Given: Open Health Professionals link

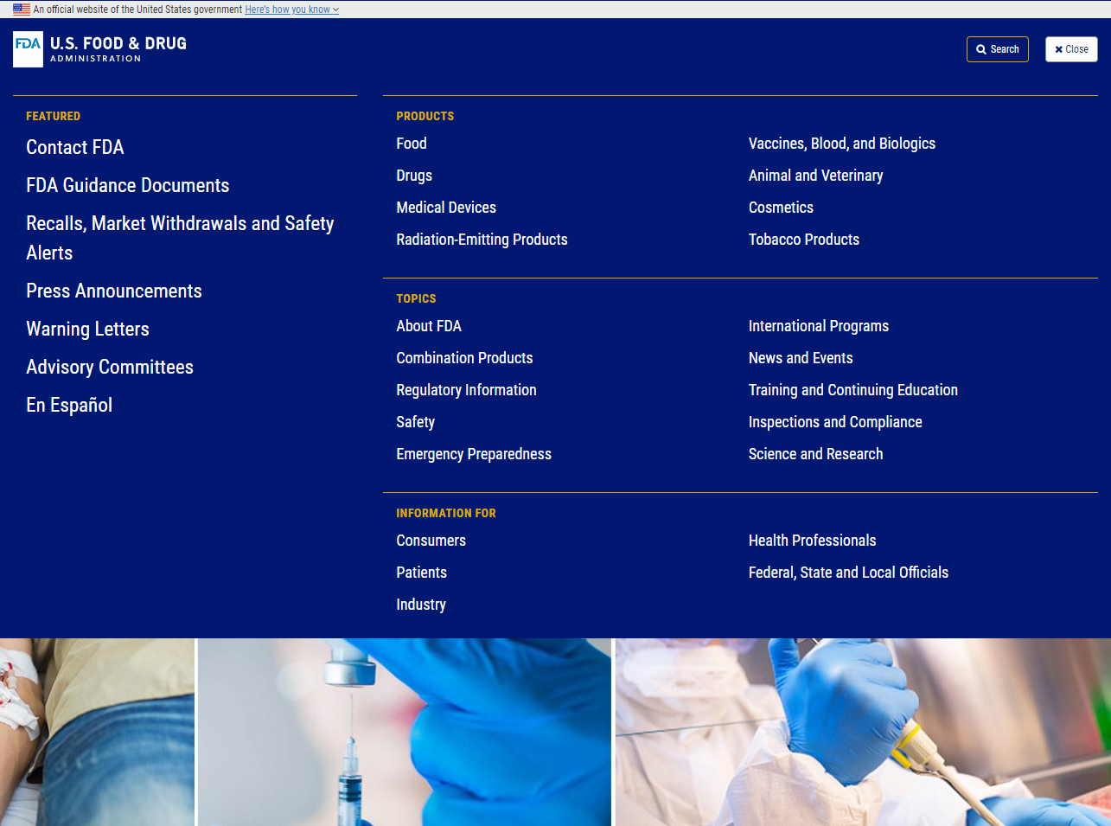Looking at the screenshot, I should coord(813,541).
